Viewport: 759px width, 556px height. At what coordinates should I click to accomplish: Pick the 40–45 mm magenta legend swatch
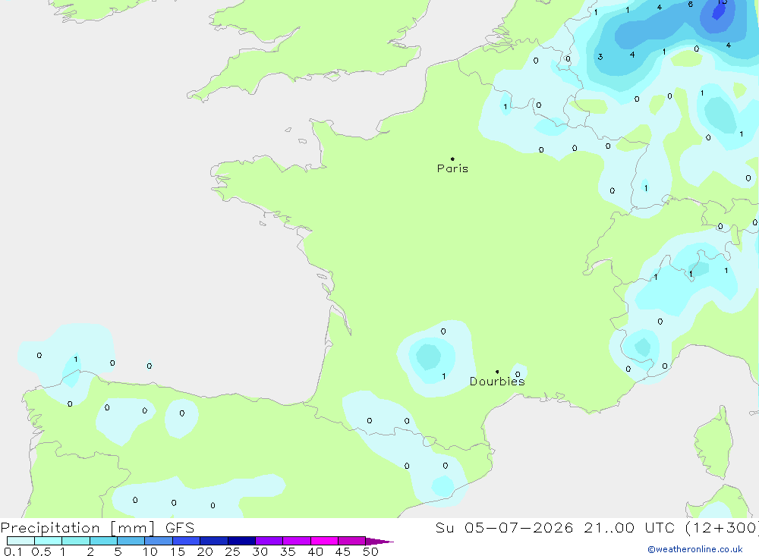pyautogui.click(x=324, y=541)
